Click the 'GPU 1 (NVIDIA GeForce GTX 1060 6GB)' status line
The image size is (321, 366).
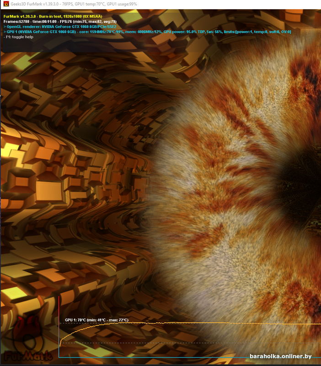coord(147,32)
